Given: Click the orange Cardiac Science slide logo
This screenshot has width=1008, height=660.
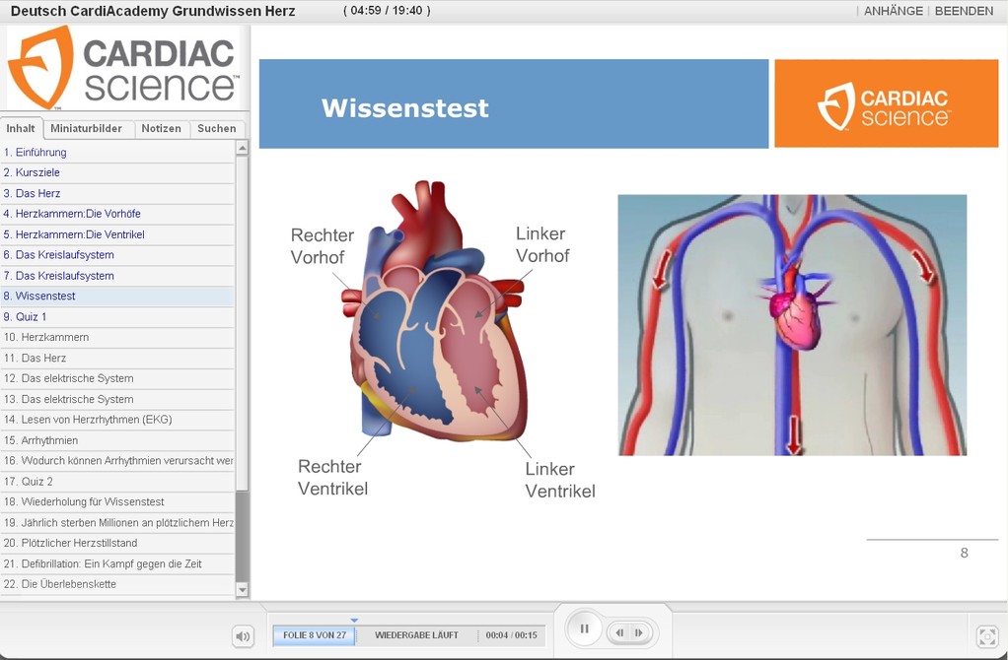Looking at the screenshot, I should 885,103.
